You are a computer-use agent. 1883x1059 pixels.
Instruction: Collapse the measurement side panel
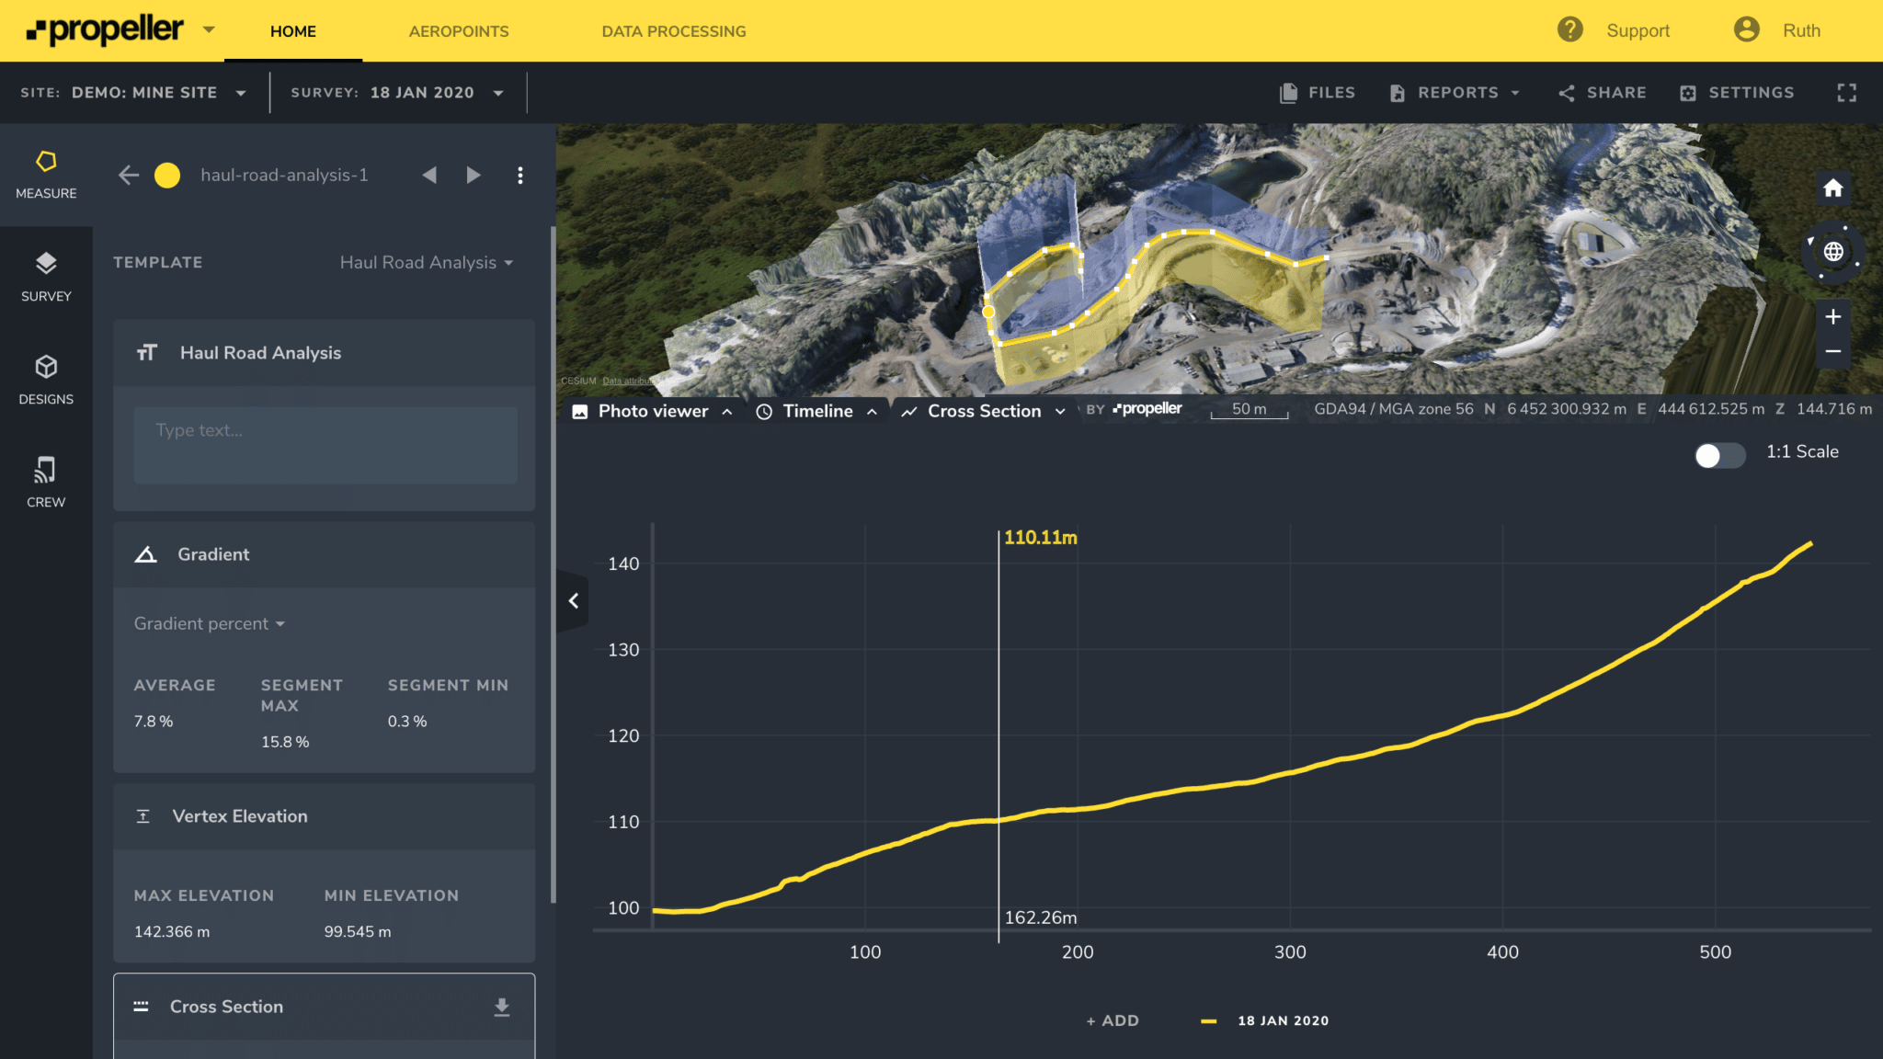click(573, 600)
